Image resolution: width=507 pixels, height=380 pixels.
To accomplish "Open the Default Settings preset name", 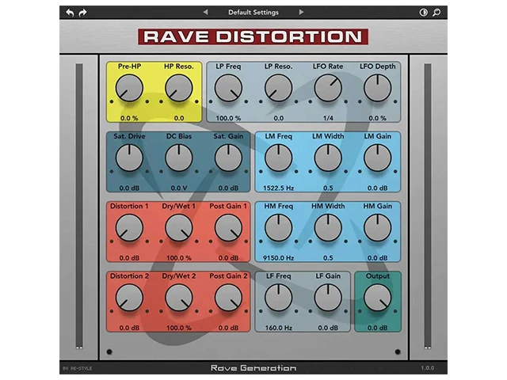I will [253, 13].
